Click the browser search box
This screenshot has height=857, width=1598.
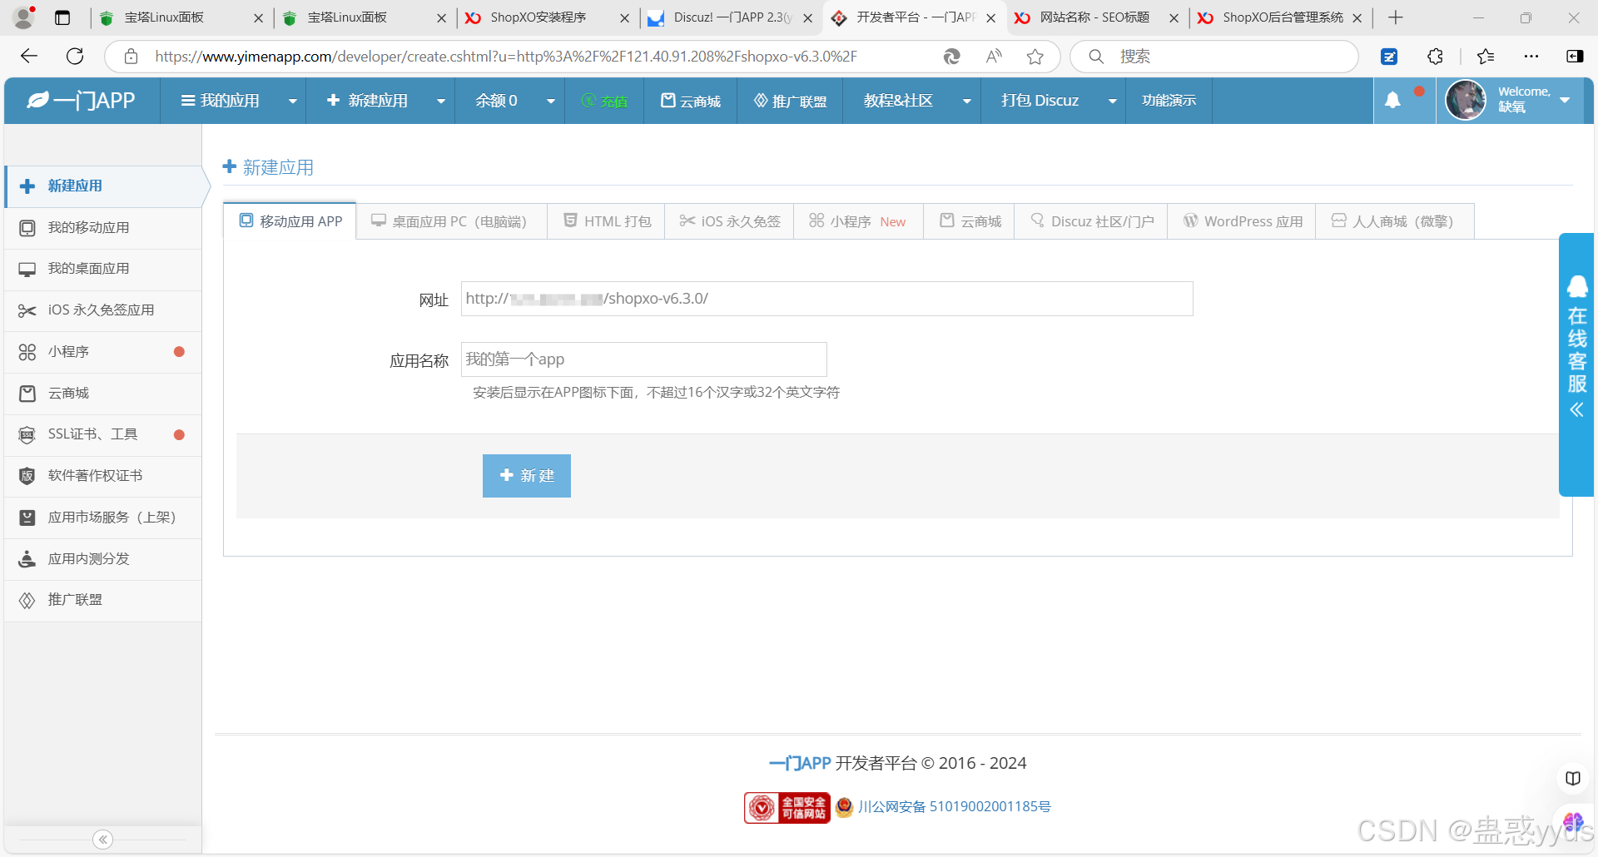click(1215, 56)
